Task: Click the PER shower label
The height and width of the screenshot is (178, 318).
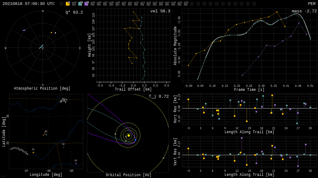Action: click(311, 4)
